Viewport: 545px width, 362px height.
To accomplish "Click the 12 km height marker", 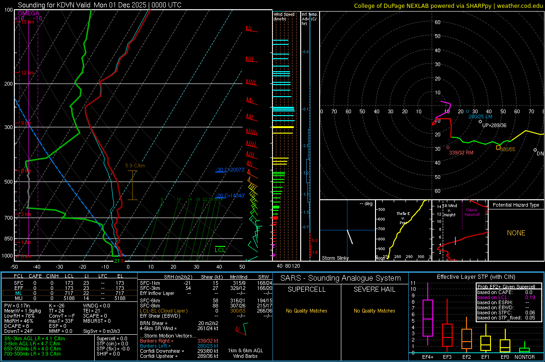I will point(27,73).
